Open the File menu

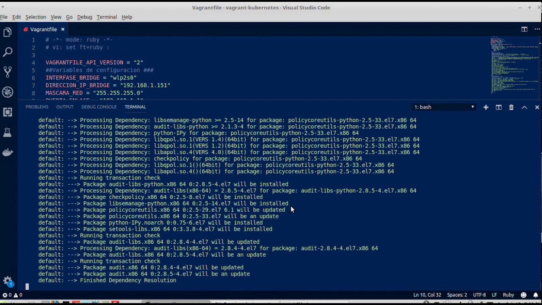pos(4,17)
